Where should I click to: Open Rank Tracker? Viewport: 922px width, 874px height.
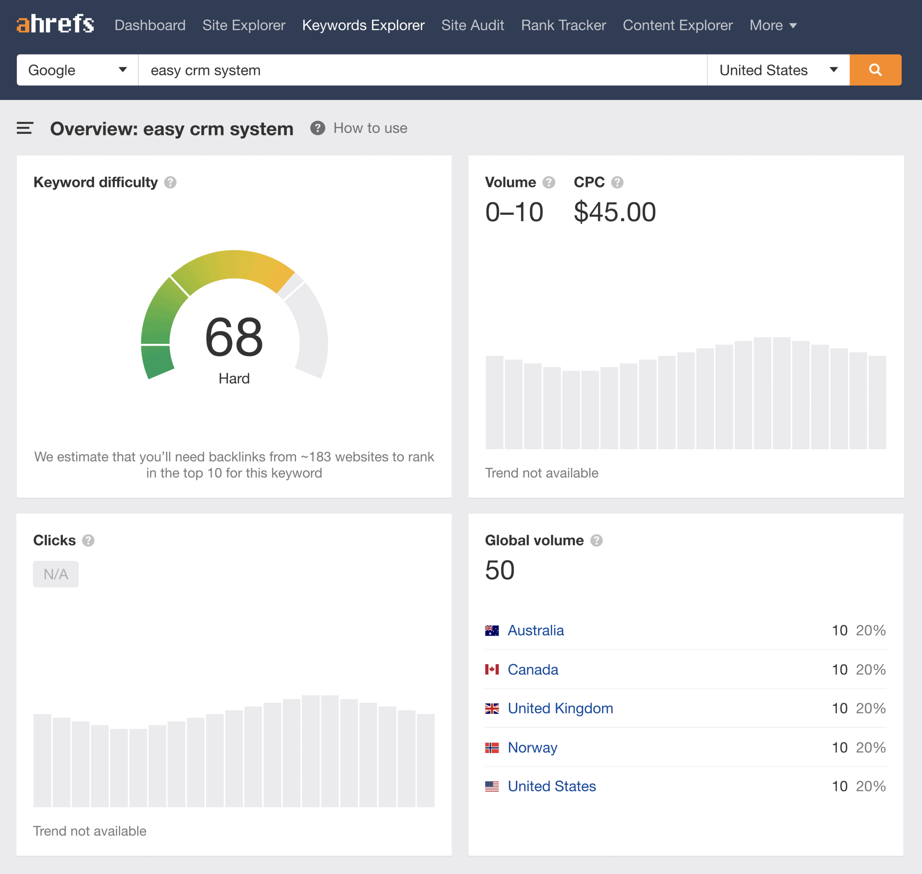click(564, 25)
